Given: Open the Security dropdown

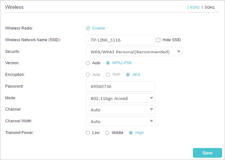Looking at the screenshot, I should click(134, 52).
